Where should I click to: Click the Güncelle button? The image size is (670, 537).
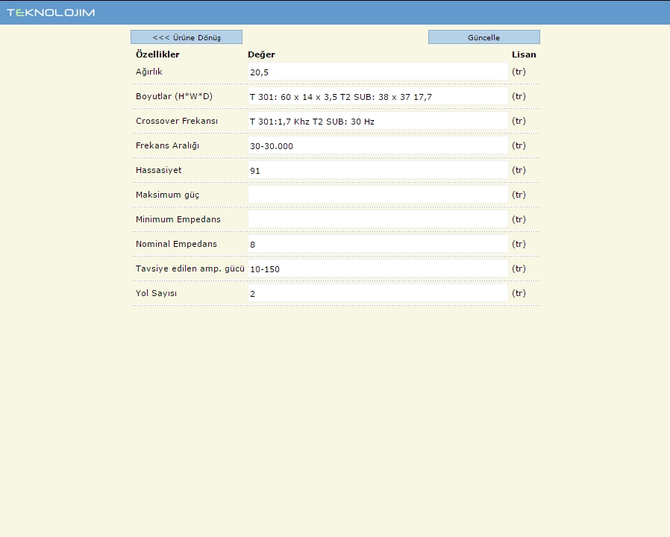483,37
